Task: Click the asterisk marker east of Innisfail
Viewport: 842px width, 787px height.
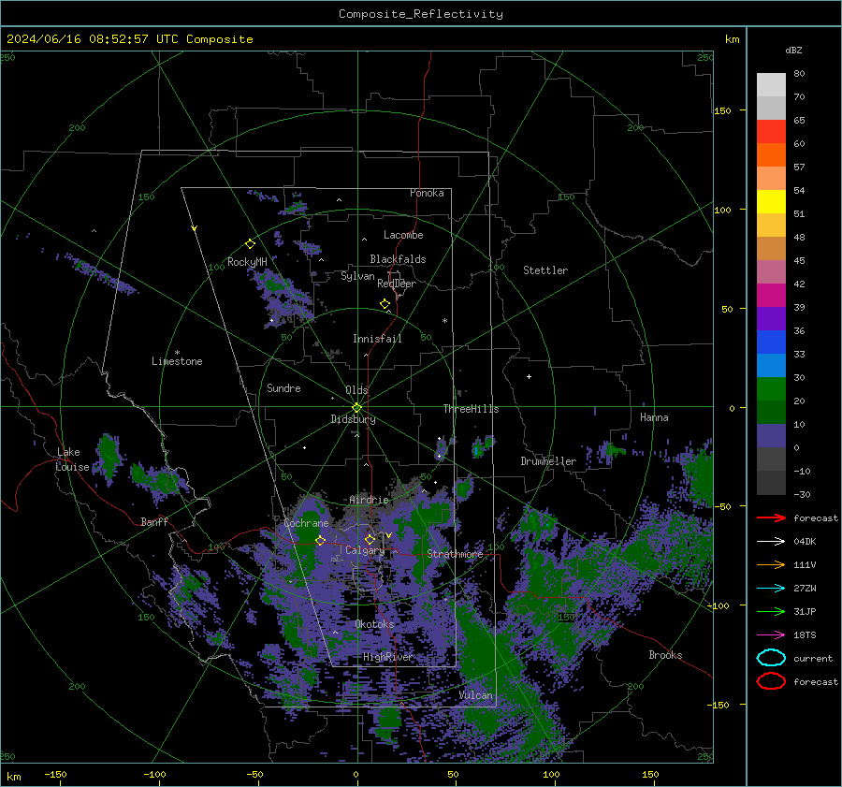Action: point(444,321)
